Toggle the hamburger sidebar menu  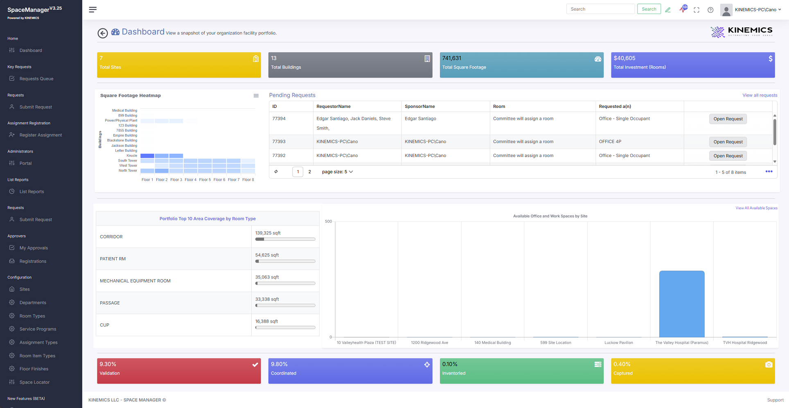(x=93, y=9)
